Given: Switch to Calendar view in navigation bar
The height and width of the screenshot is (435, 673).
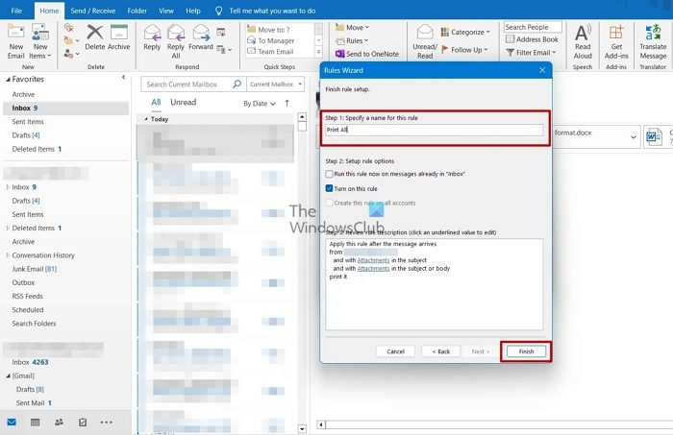Looking at the screenshot, I should coord(36,423).
